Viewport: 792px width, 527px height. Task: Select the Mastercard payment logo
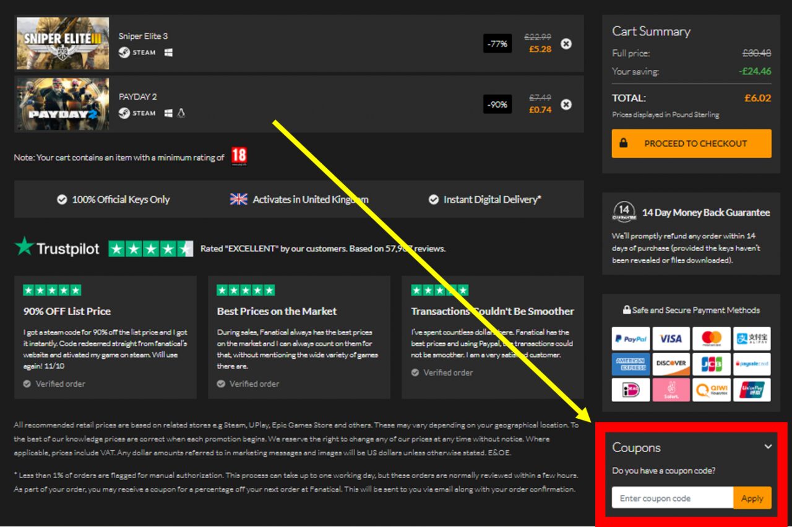click(x=712, y=339)
